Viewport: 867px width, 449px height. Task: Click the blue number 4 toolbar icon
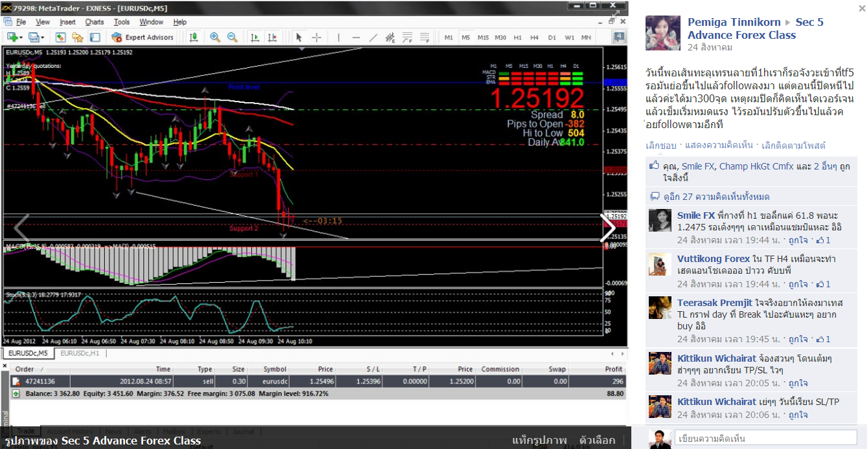tap(619, 37)
